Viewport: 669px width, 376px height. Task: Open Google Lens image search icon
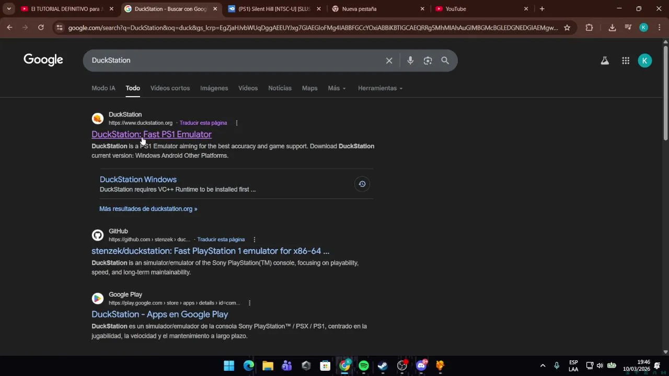(428, 61)
